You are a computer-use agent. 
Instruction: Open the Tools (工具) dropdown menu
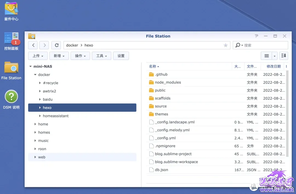pyautogui.click(x=101, y=56)
